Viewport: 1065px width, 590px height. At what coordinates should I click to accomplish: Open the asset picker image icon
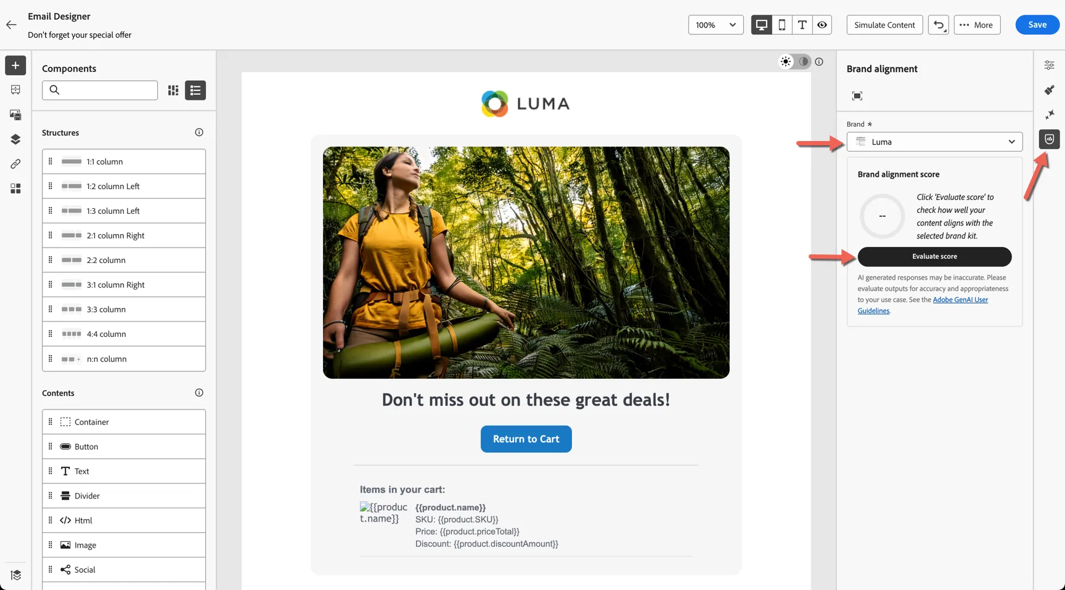click(x=15, y=115)
